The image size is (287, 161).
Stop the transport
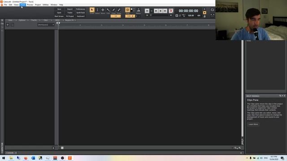pyautogui.click(x=161, y=11)
